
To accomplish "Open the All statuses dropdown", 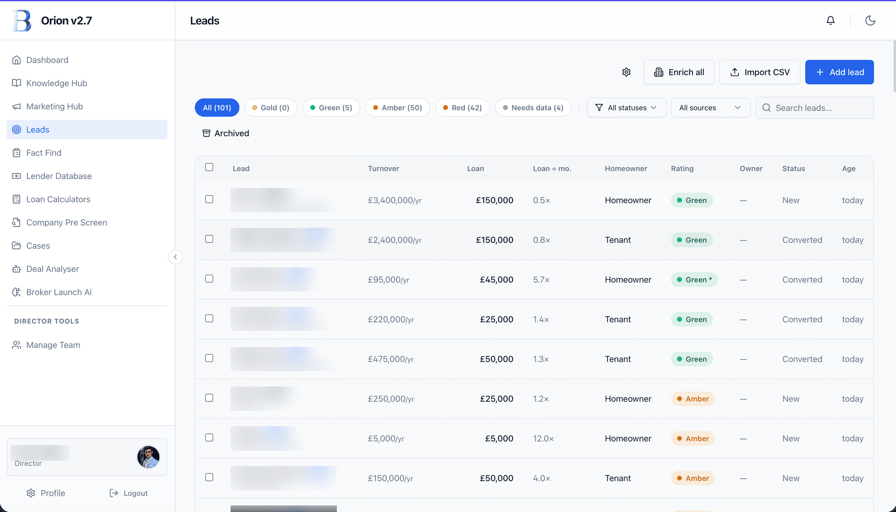I will coord(626,108).
